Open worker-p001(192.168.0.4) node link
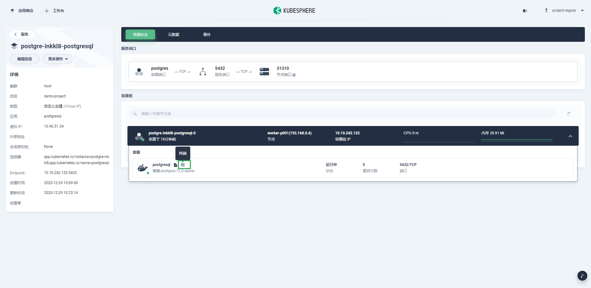Viewport: 591px width, 288px height. [x=289, y=133]
